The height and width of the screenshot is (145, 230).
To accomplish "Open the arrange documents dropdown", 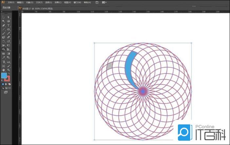I will [x=105, y=2].
